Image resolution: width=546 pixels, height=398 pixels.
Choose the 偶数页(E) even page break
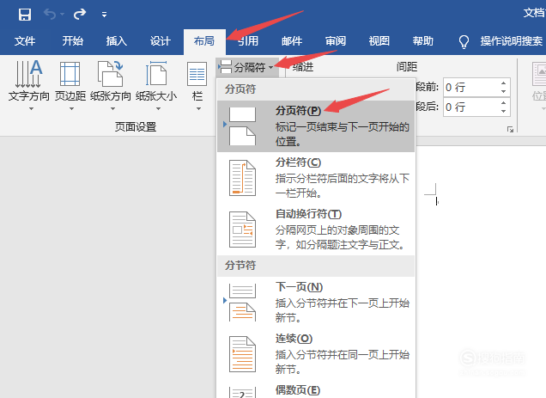[x=316, y=389]
